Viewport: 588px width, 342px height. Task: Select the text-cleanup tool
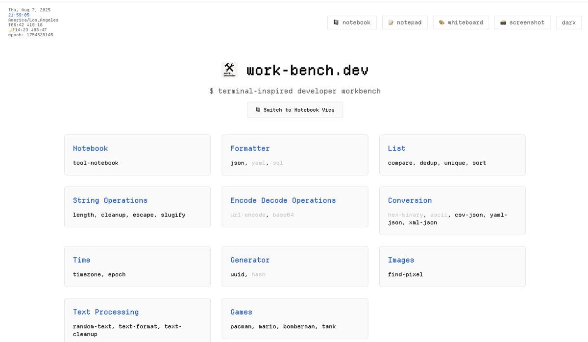click(x=127, y=330)
